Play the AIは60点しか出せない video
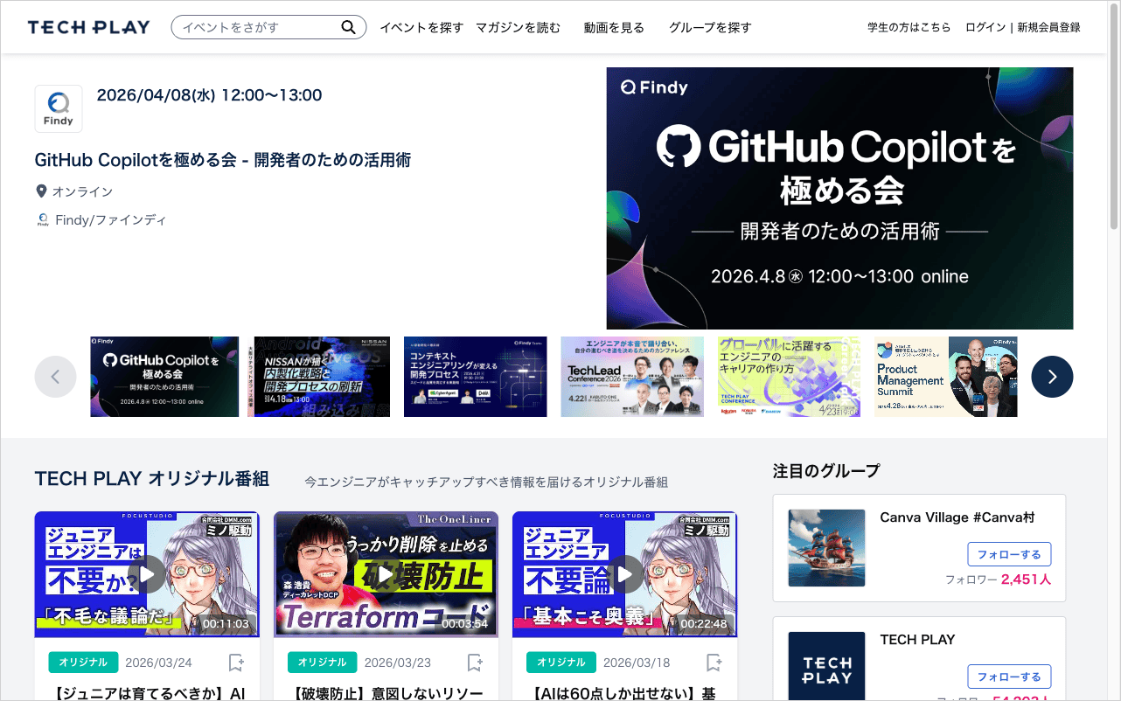Viewport: 1121px width, 701px height. 624,573
